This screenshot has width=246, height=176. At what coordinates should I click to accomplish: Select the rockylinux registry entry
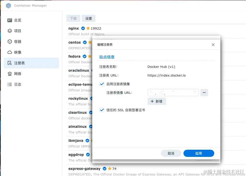[79, 101]
